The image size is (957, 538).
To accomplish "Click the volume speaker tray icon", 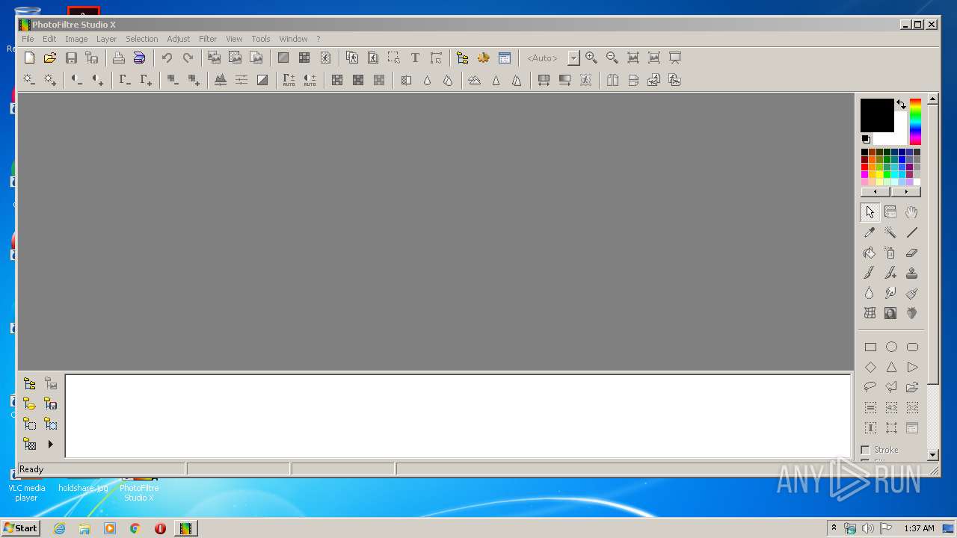I will [867, 528].
